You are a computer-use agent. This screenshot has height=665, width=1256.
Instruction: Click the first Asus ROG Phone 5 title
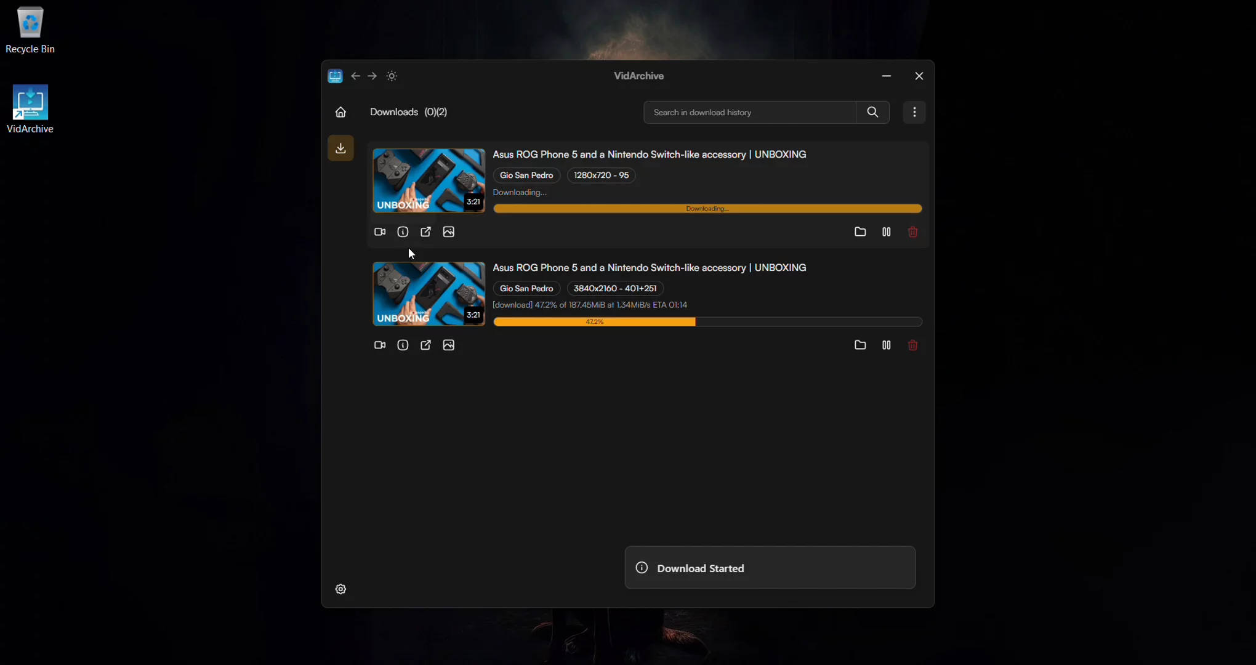click(x=650, y=155)
